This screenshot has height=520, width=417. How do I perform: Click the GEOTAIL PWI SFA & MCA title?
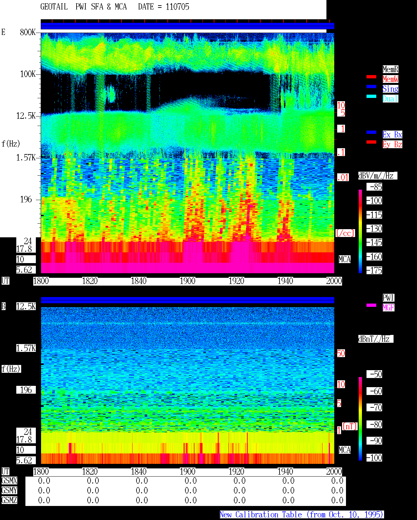coord(83,7)
